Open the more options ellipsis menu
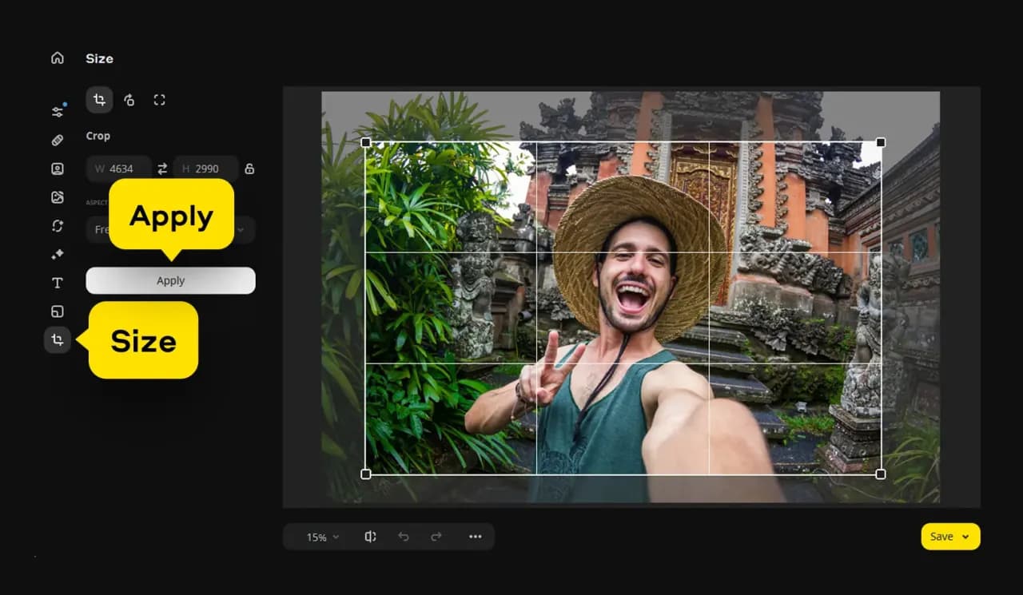This screenshot has width=1023, height=595. coord(476,537)
